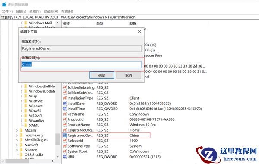
Task: Expand the Nuance tree node
Action: pos(17,150)
